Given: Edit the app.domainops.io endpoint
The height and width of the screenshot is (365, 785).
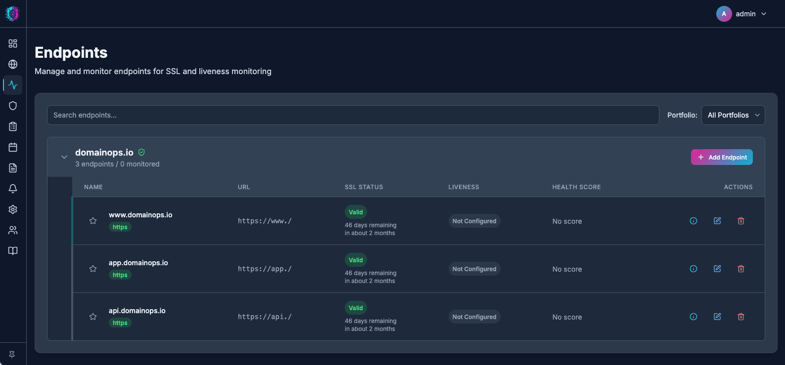Looking at the screenshot, I should [x=717, y=269].
